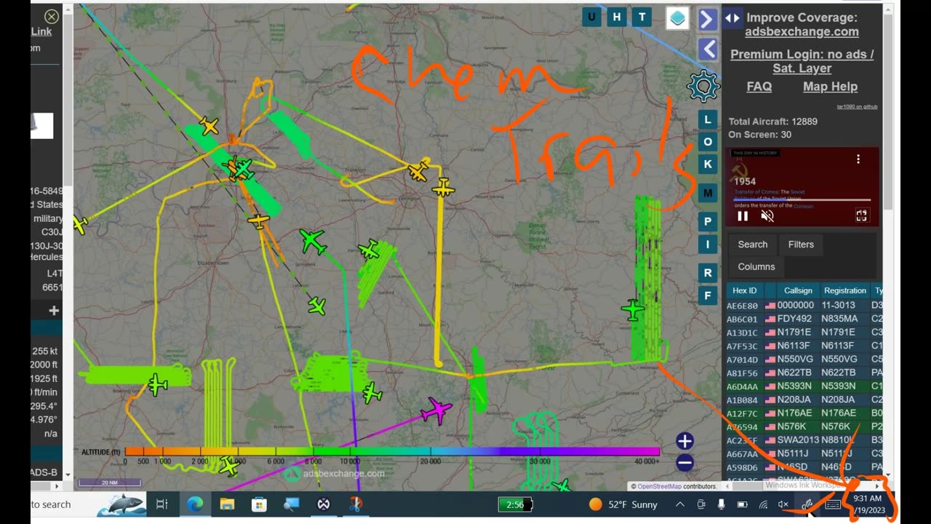Image resolution: width=931 pixels, height=524 pixels.
Task: Expand the video ad to fullscreen
Action: tap(861, 215)
